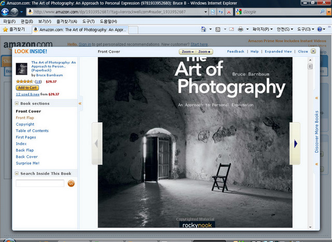The height and width of the screenshot is (242, 332).
Task: Open the 페이지(P) dropdown menu
Action: tap(262, 29)
